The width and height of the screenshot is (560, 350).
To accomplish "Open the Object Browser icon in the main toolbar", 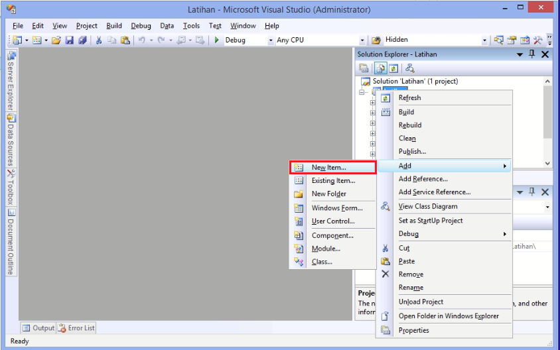I will coord(525,40).
